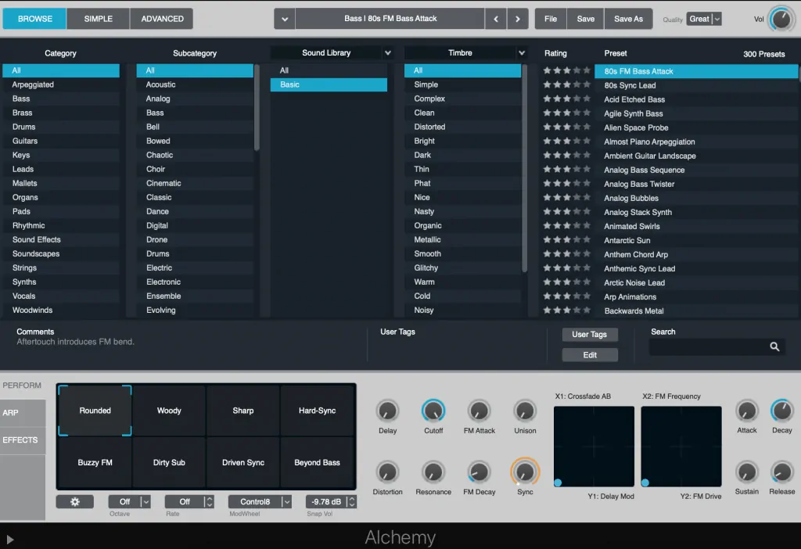Select the Dirty Sub performance pad

pos(169,463)
